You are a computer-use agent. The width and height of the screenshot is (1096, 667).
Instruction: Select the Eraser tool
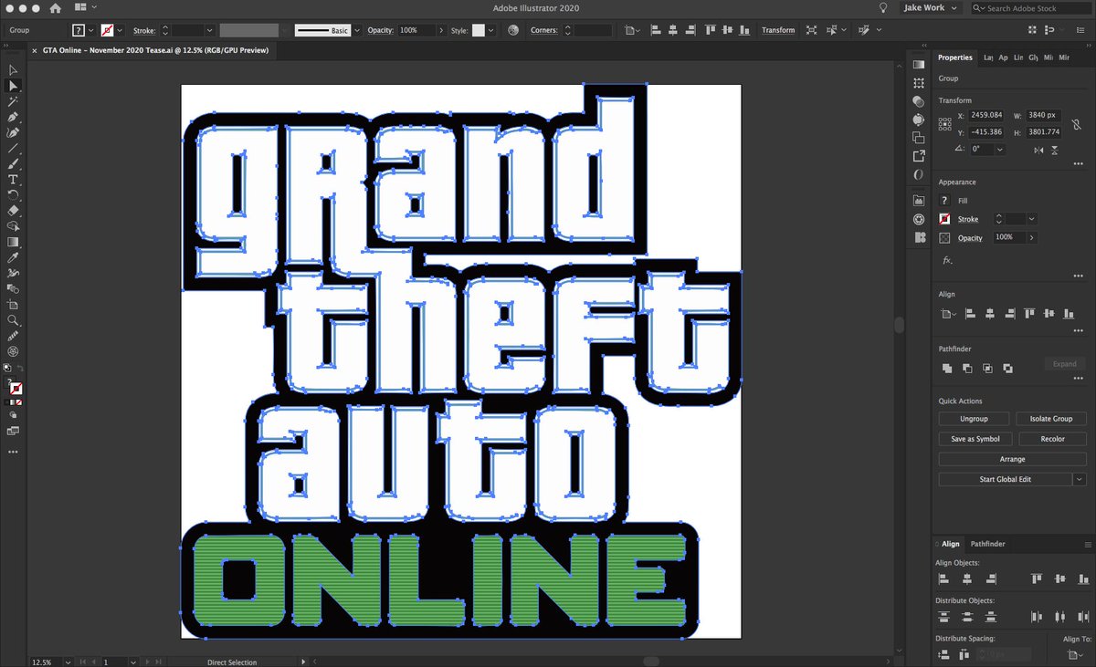tap(13, 211)
